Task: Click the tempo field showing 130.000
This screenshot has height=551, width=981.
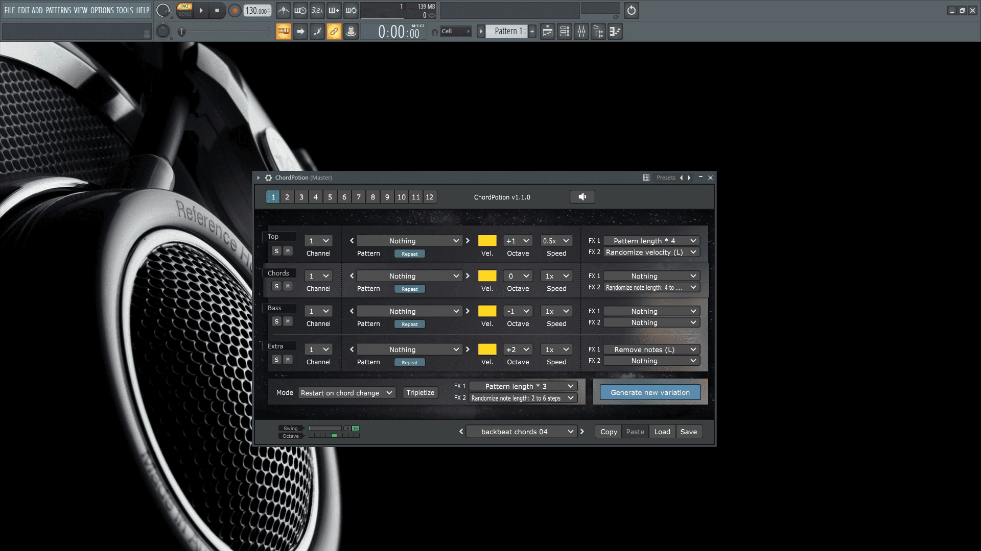Action: [257, 10]
